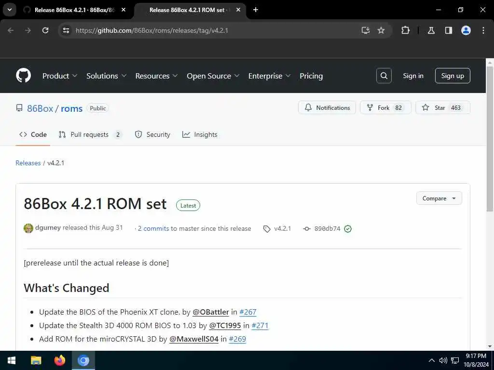The height and width of the screenshot is (370, 494).
Task: Open the Pricing link
Action: (311, 76)
